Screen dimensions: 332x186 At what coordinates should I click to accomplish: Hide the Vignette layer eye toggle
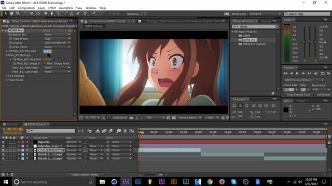(x=3, y=142)
